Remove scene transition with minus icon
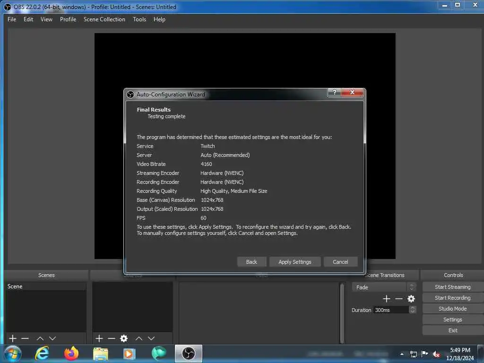Screen dimensions: 484x363 point(399,299)
